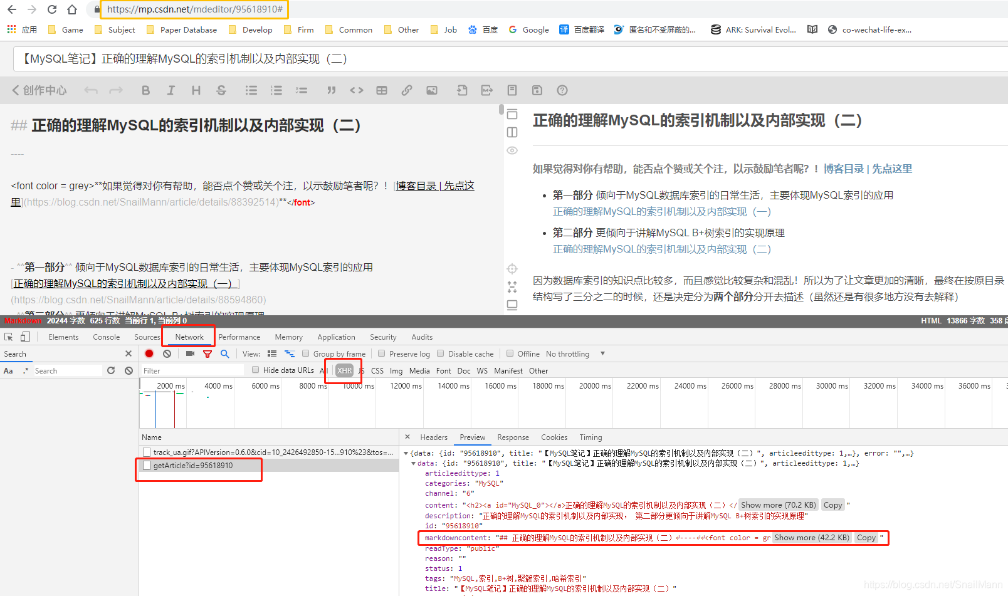This screenshot has height=596, width=1008.
Task: Insert an image into the article
Action: pyautogui.click(x=432, y=90)
